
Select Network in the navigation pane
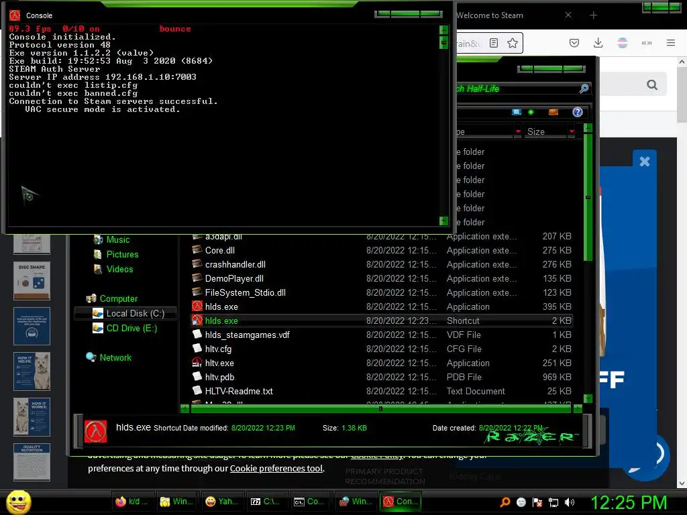point(115,357)
